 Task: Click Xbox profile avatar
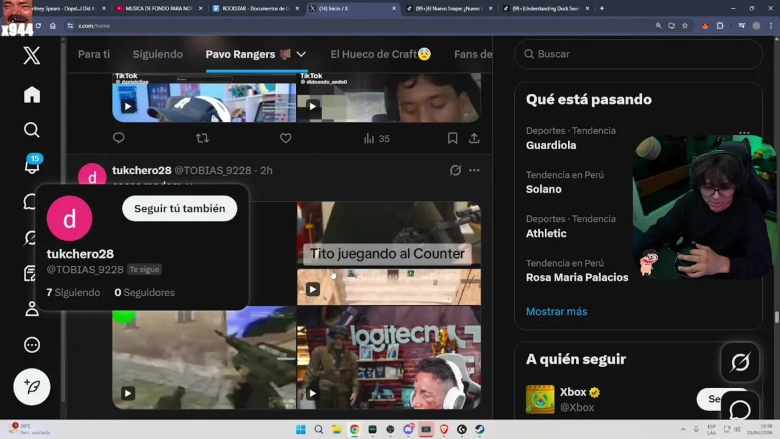[x=540, y=399]
